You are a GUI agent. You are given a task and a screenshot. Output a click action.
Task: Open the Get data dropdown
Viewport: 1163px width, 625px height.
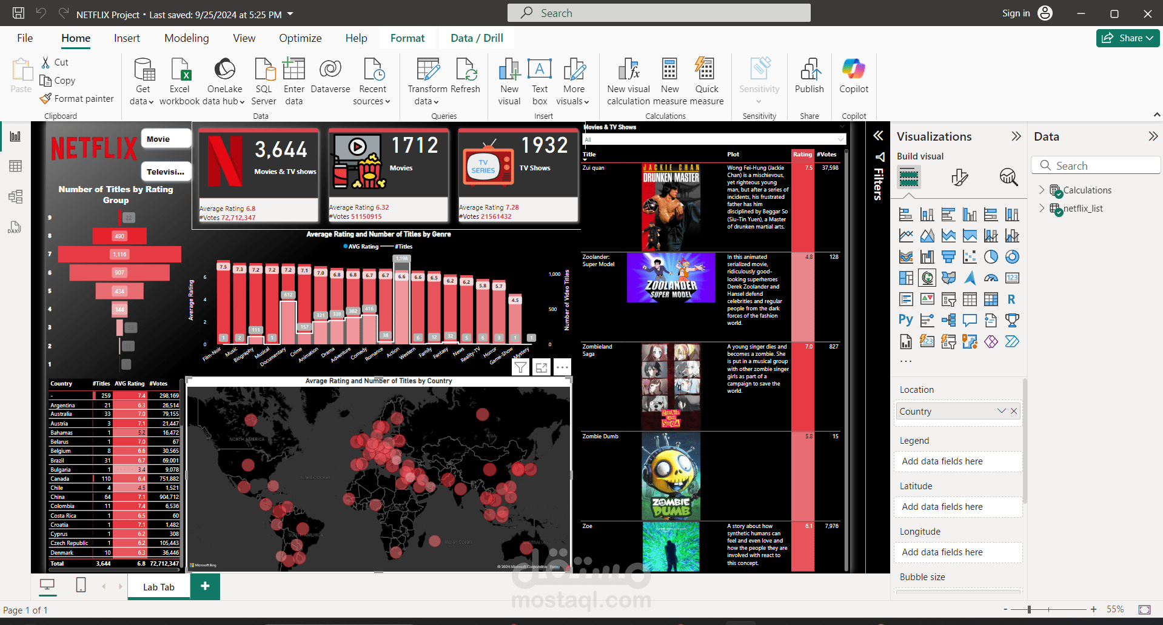pyautogui.click(x=142, y=82)
